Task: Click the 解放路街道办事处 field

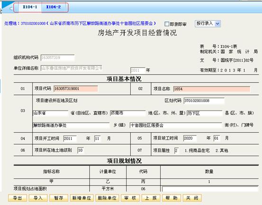Action: tap(71, 125)
